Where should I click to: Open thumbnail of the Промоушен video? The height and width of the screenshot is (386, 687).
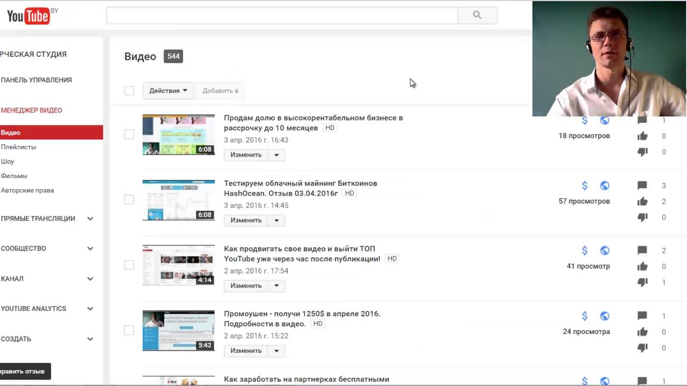[x=178, y=331]
